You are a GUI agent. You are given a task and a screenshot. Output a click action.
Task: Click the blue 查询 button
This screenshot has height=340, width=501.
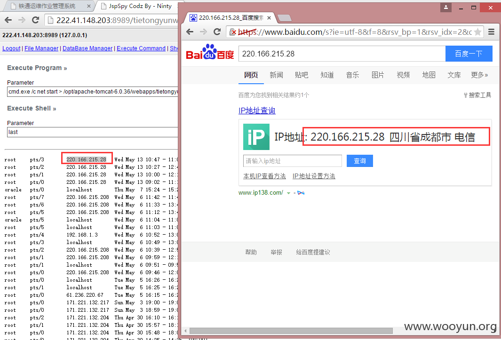(360, 161)
